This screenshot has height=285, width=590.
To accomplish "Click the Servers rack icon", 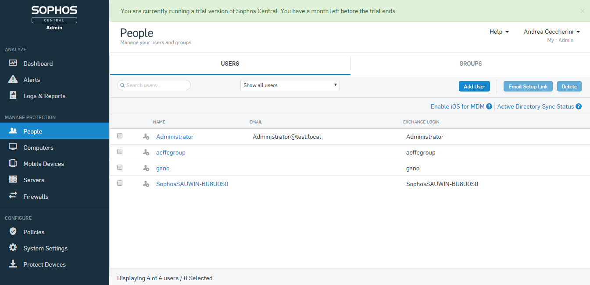I will pyautogui.click(x=13, y=179).
